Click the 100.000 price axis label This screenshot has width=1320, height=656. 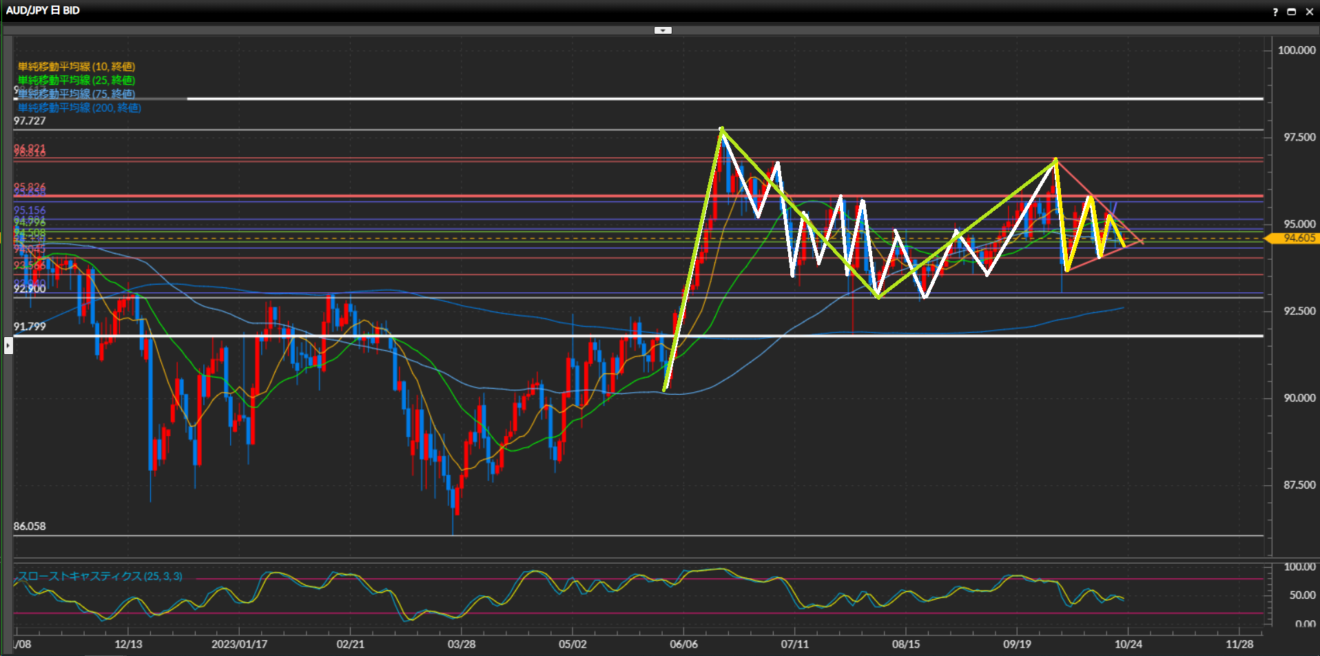coord(1296,50)
